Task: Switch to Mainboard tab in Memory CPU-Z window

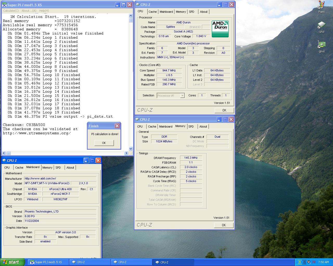Action: [166, 127]
